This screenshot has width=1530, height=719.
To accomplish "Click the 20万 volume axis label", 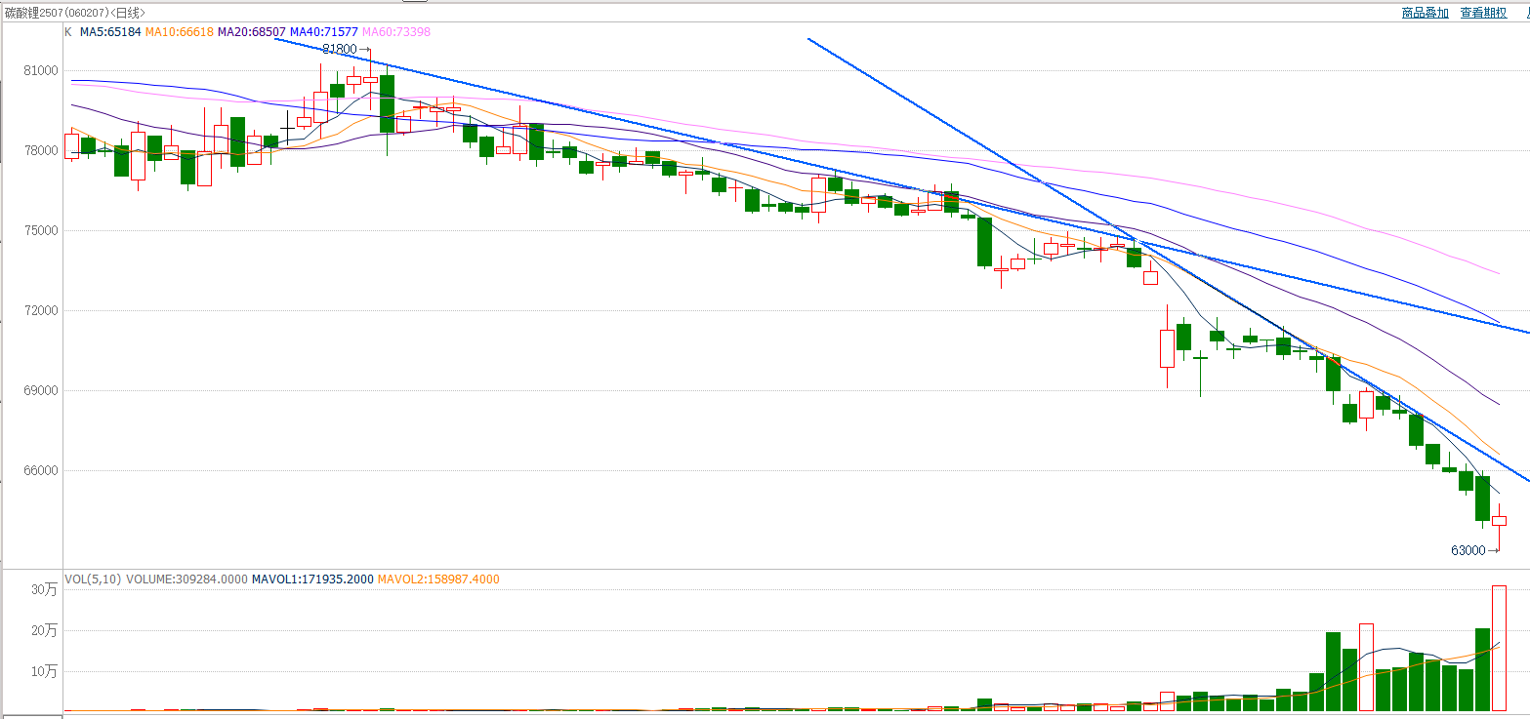I will 45,631.
